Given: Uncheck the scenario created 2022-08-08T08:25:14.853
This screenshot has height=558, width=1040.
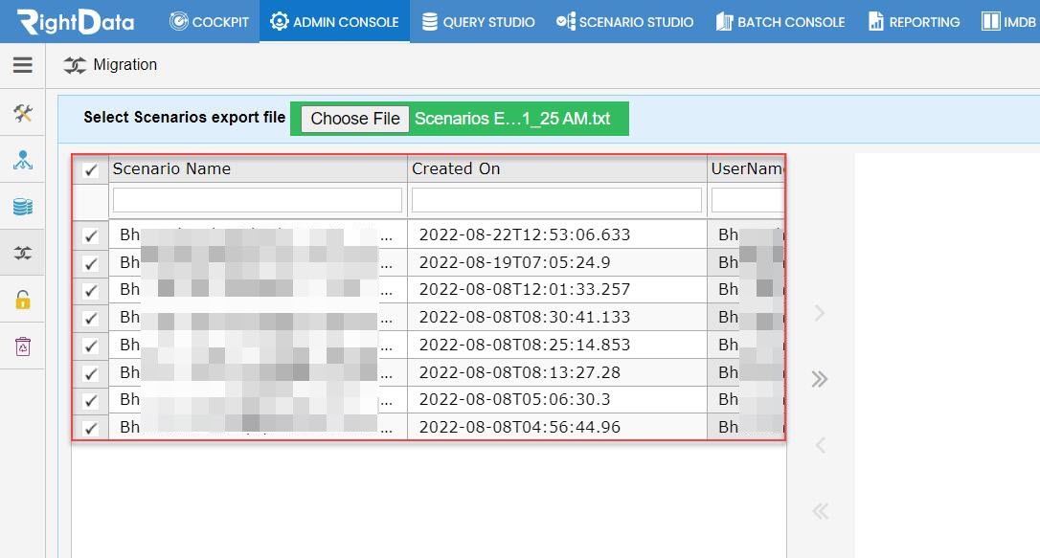Looking at the screenshot, I should point(91,346).
